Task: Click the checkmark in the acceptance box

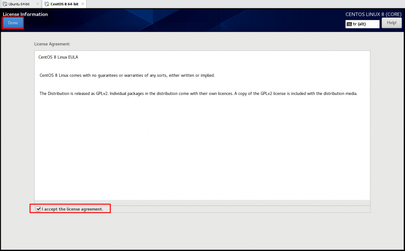Action: tap(38, 208)
